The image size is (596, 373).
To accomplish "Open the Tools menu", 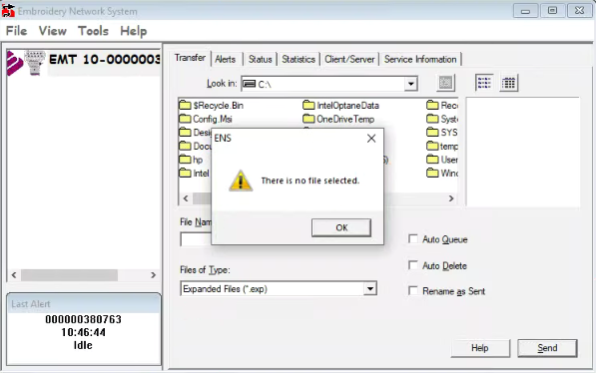I will (x=93, y=31).
